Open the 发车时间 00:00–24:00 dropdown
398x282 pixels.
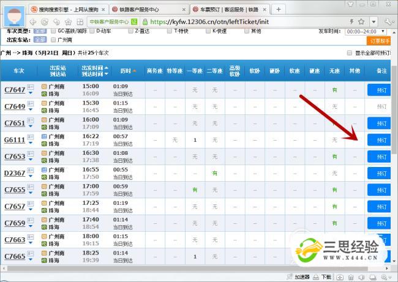pyautogui.click(x=366, y=31)
